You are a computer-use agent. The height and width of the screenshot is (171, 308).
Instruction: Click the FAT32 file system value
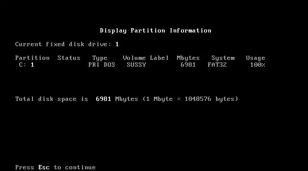pos(217,65)
